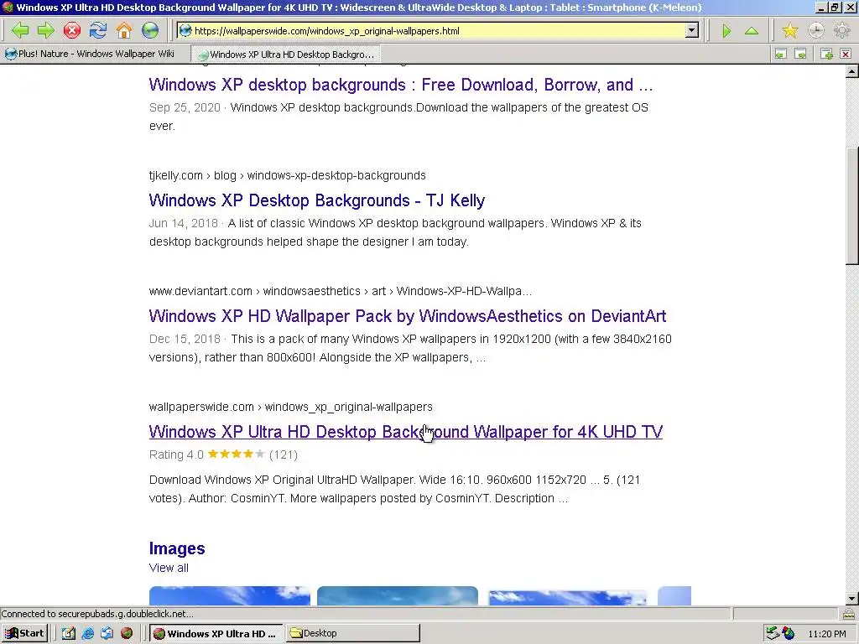Click the globe search icon in toolbar
Viewport: 859px width, 644px height.
[x=150, y=31]
